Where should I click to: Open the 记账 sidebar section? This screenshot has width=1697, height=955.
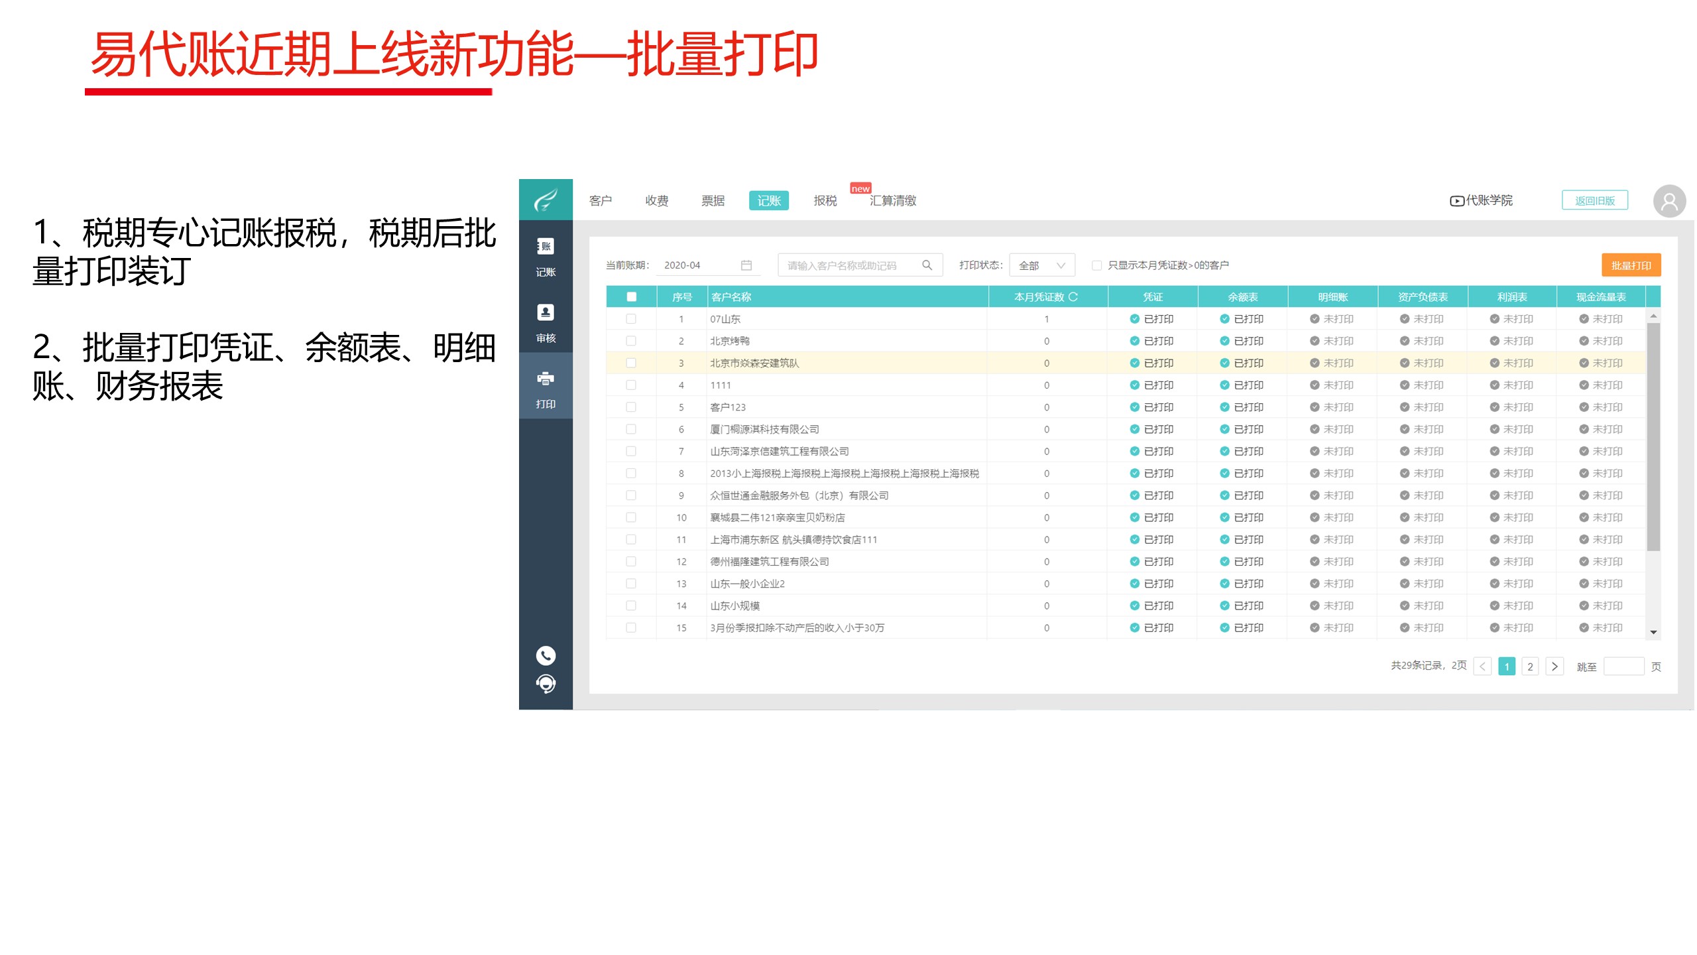pos(546,257)
